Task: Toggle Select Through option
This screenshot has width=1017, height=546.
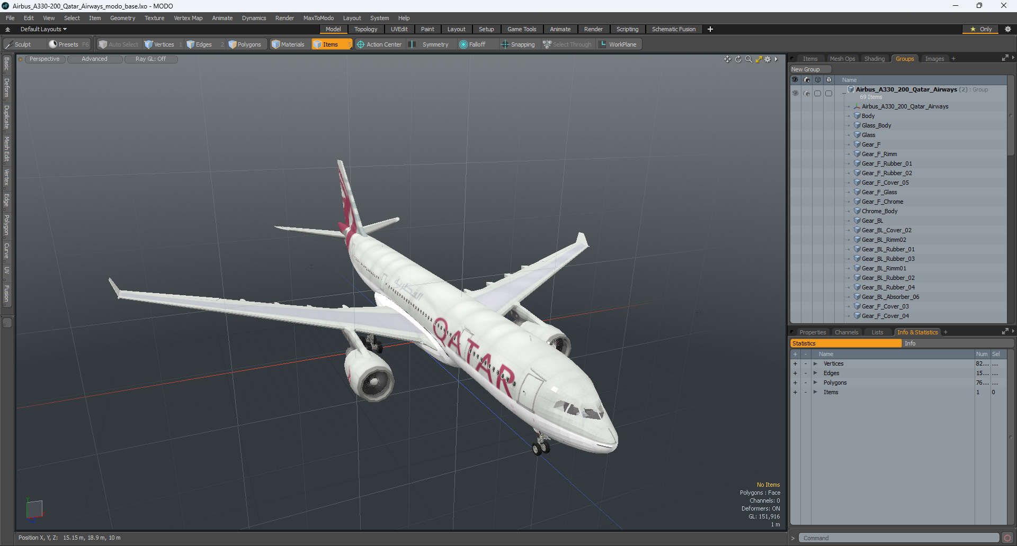Action: [567, 44]
